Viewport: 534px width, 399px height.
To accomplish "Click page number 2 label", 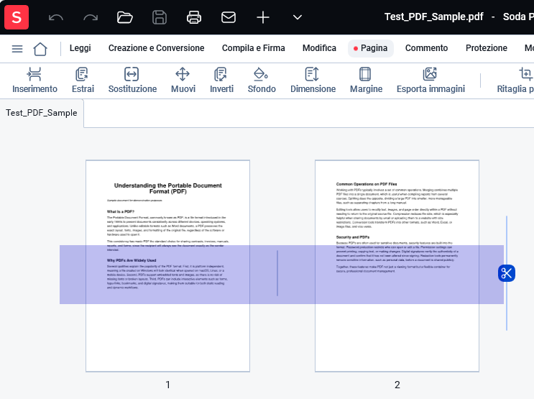I will (397, 385).
